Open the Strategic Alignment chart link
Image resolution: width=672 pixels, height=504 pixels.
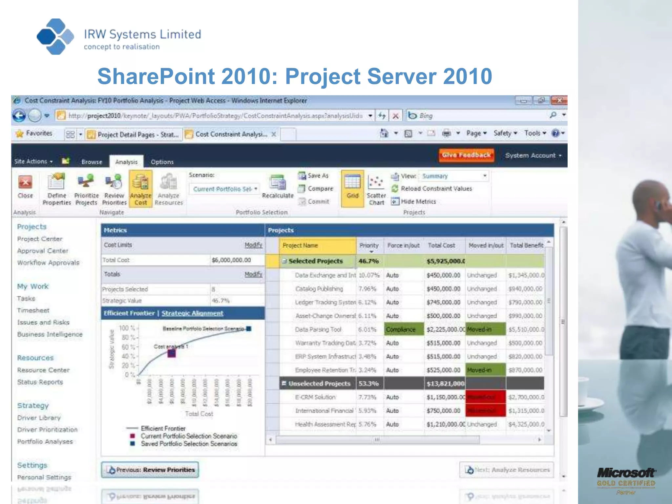[192, 313]
